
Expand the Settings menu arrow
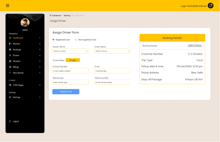pos(40,97)
